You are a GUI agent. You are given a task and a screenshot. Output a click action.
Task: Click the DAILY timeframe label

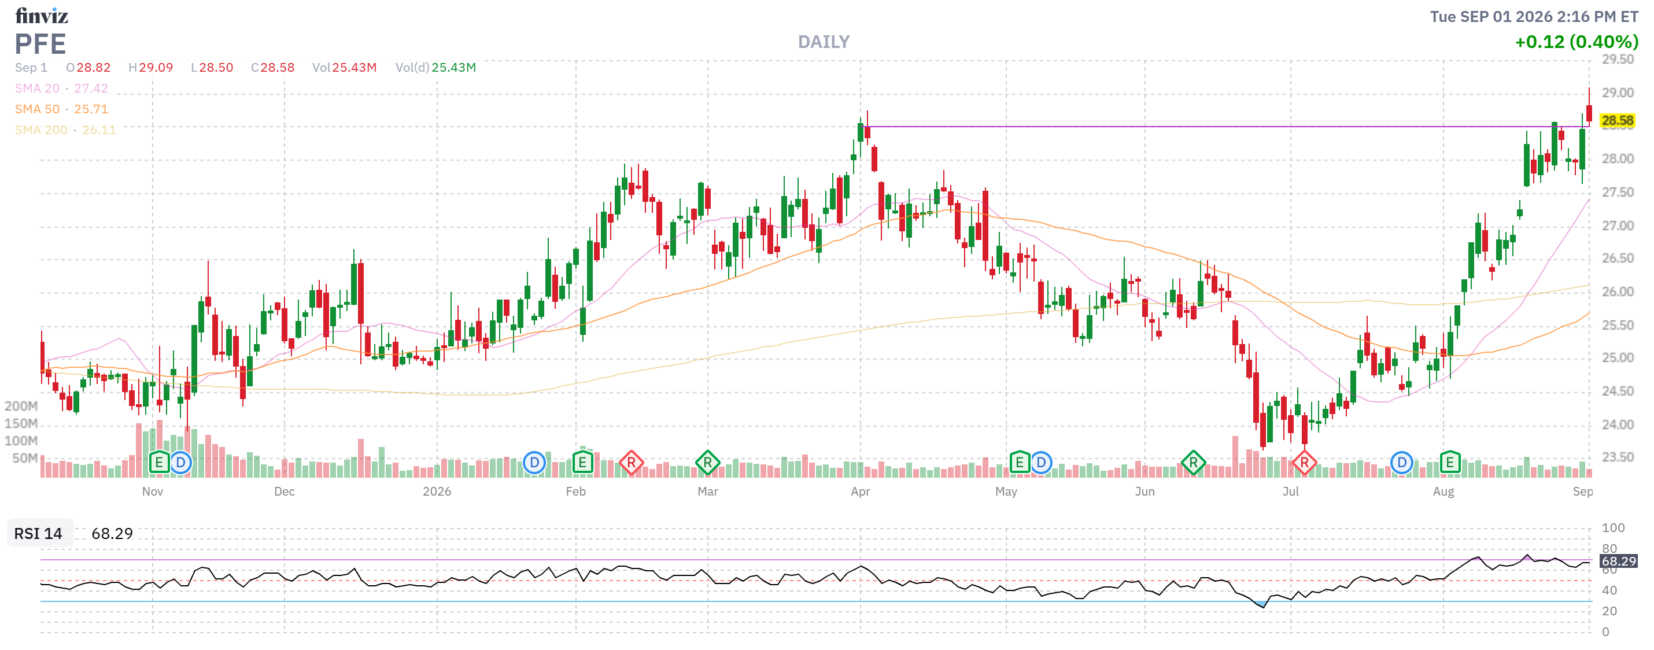click(x=824, y=42)
